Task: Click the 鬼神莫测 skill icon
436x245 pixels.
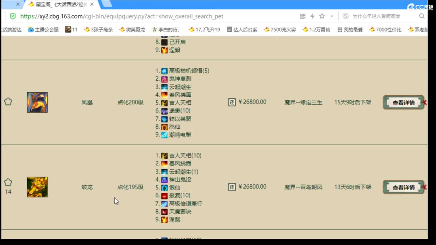Action: pos(165,79)
